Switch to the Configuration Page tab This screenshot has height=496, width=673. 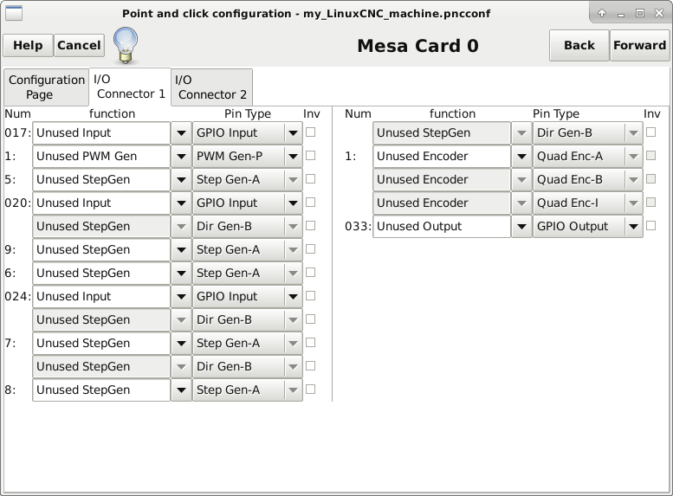tap(47, 87)
